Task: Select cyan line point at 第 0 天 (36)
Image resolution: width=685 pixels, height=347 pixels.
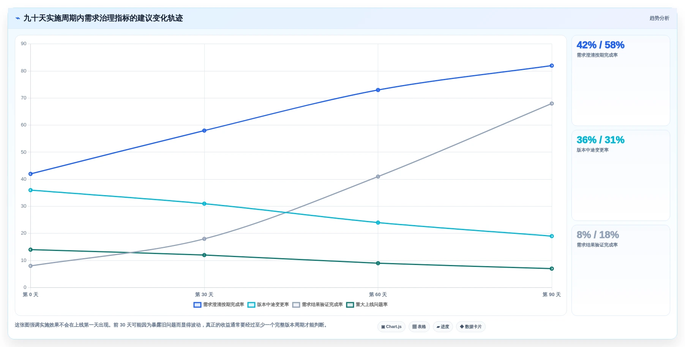Action: click(31, 190)
